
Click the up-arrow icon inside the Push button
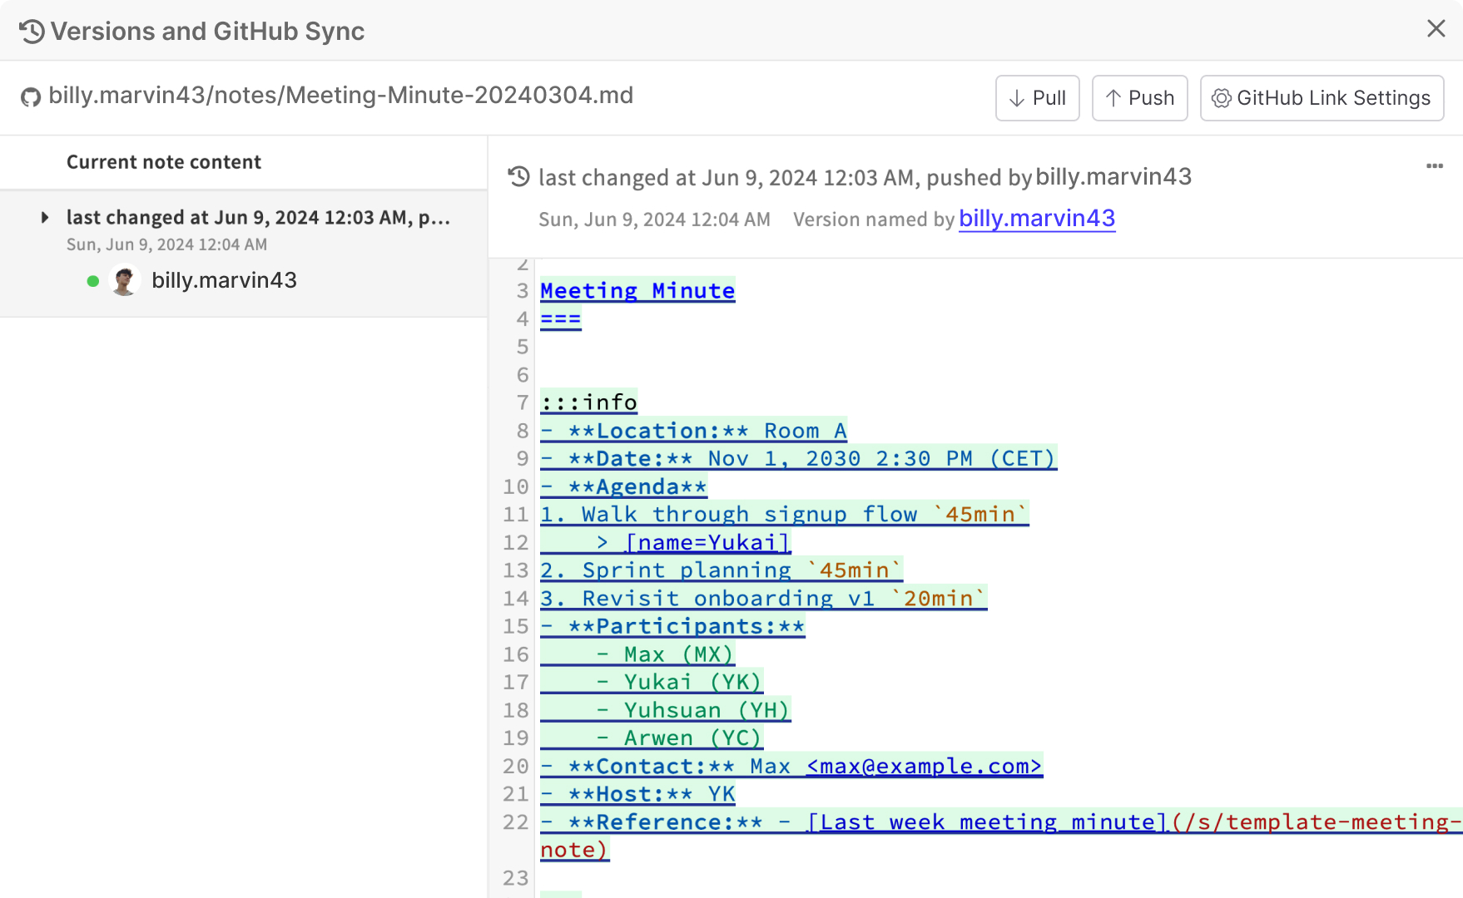1115,98
